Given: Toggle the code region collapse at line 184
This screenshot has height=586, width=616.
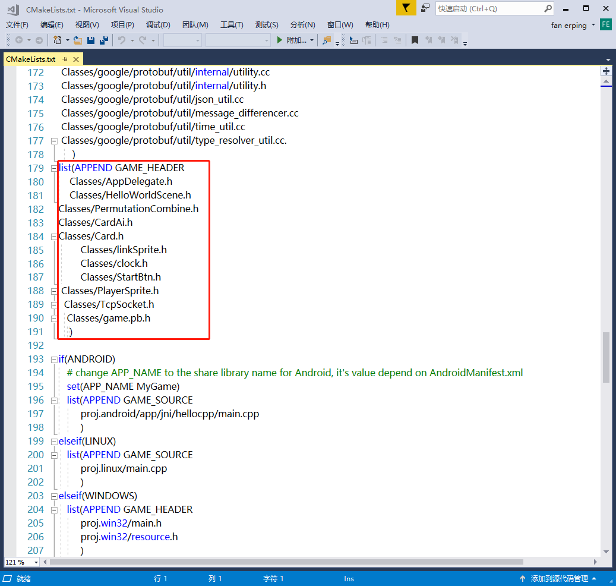Looking at the screenshot, I should 53,236.
